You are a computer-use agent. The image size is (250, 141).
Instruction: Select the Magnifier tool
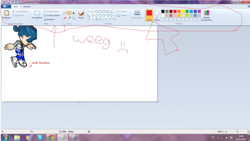tap(73, 18)
